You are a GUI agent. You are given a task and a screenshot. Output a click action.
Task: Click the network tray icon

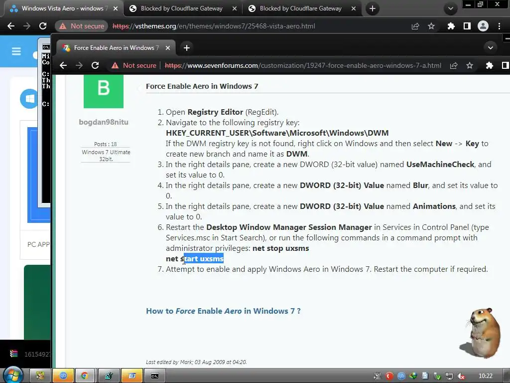(x=449, y=376)
